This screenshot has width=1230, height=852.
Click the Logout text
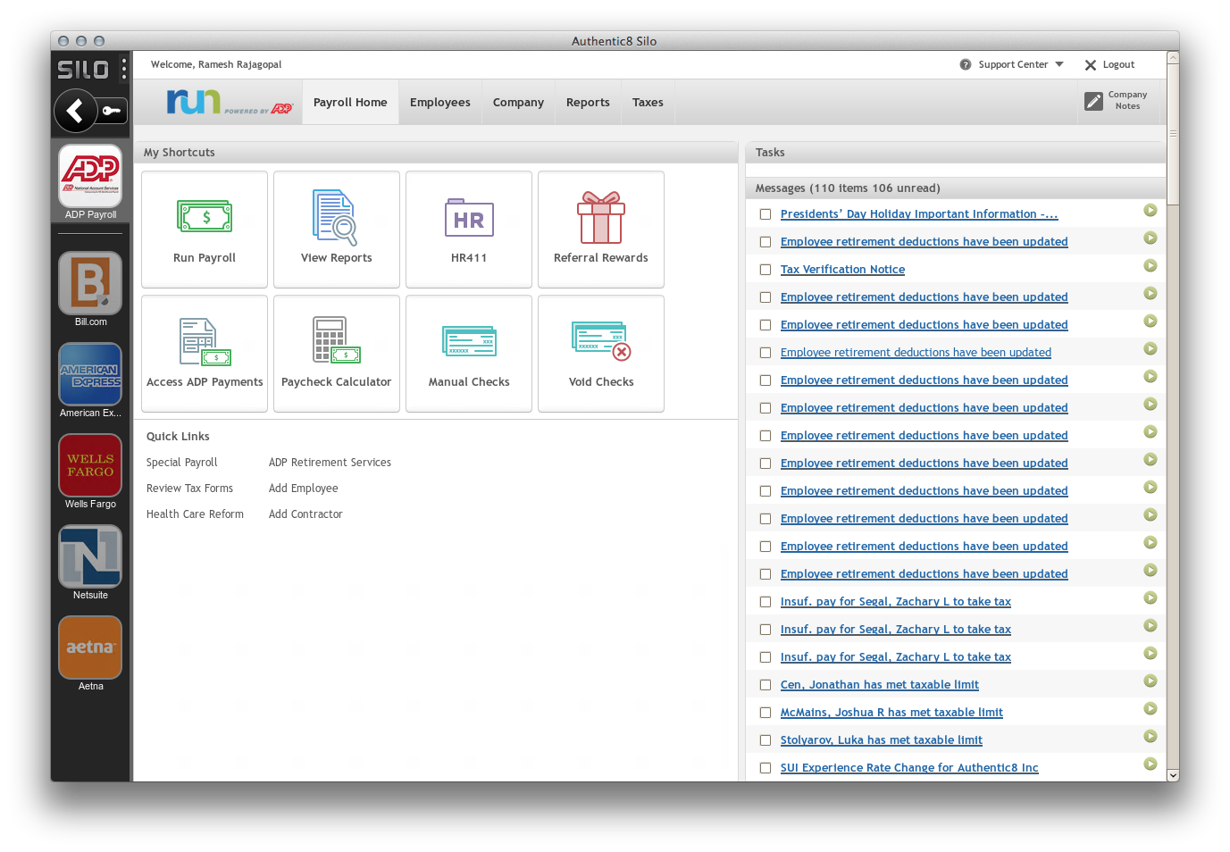1118,65
